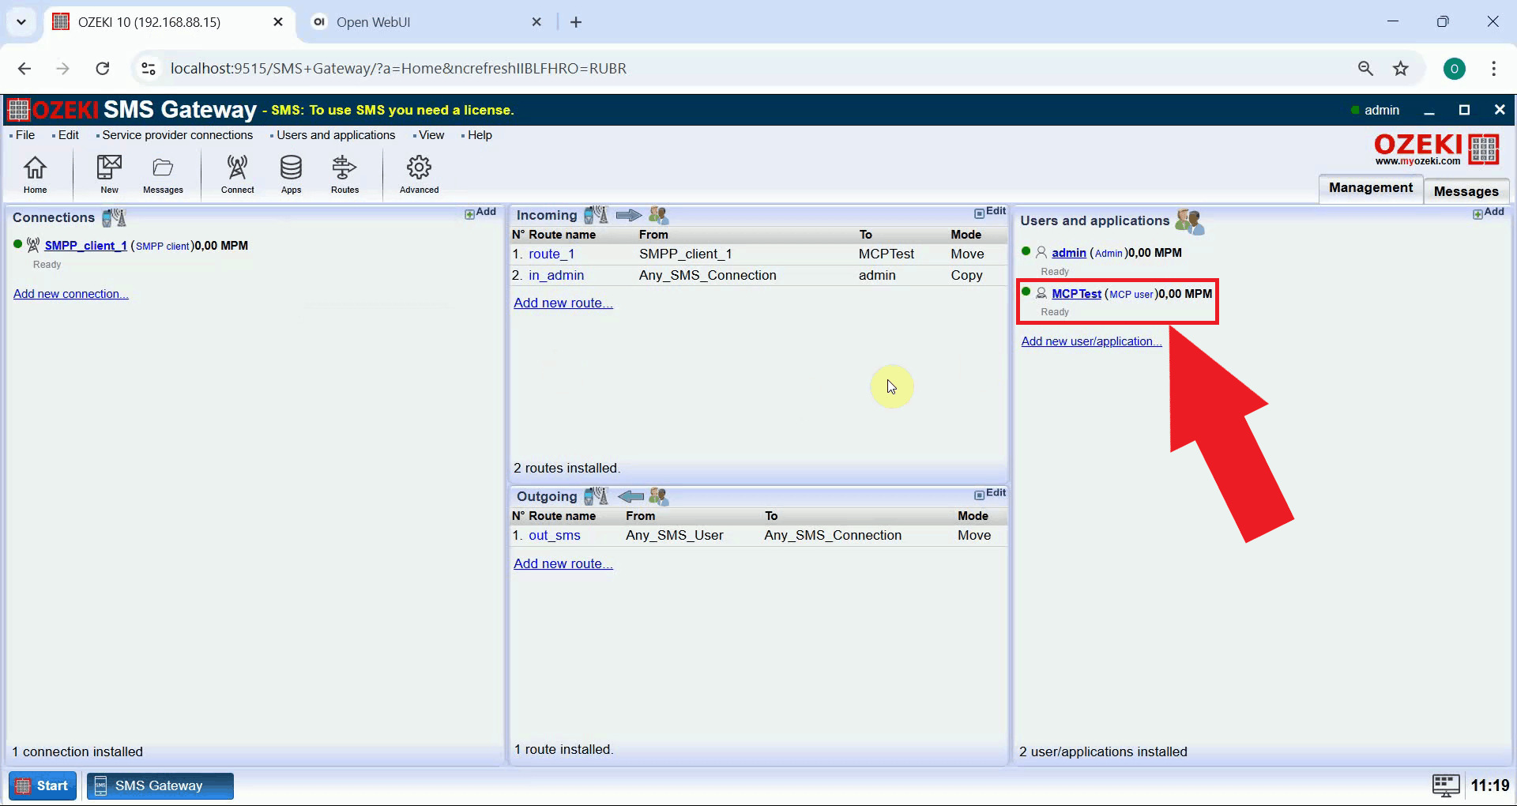Click the 11:19 clock in taskbar

pos(1489,785)
